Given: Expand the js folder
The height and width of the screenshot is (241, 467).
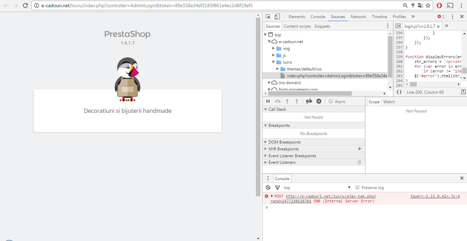Looking at the screenshot, I should click(273, 55).
